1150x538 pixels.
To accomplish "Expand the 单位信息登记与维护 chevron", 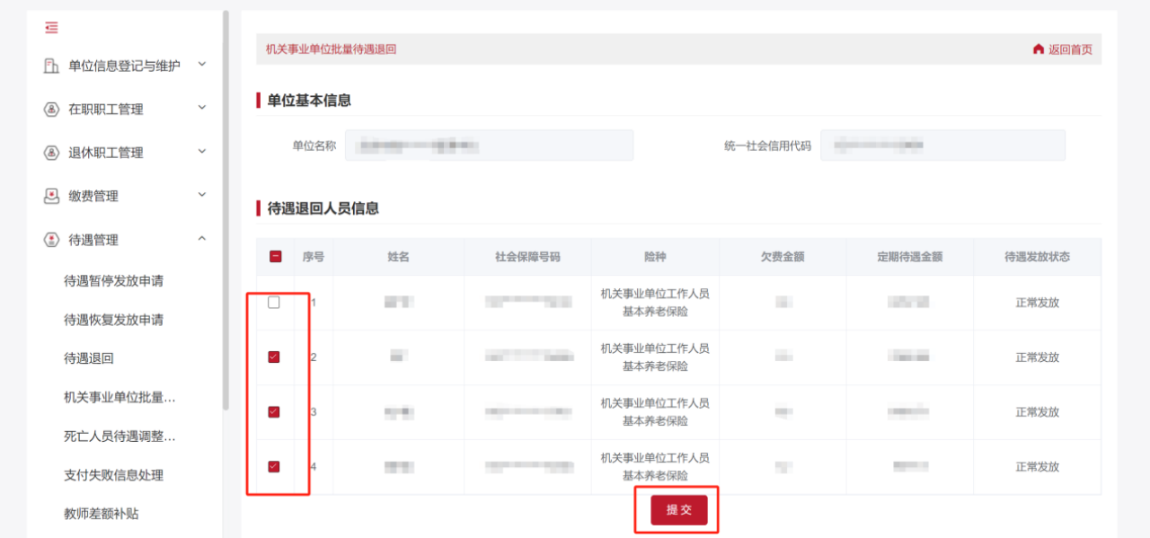I will (202, 65).
